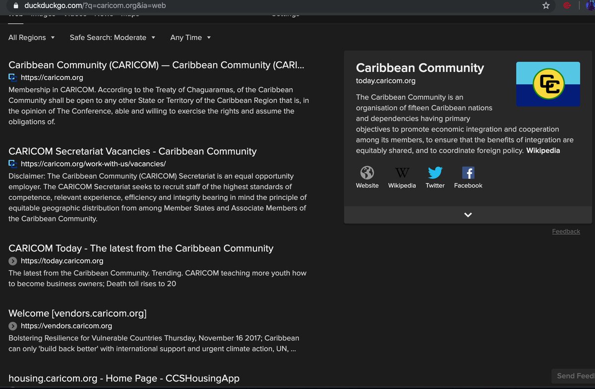Open the housing.caricom.org Home Page result

point(124,378)
